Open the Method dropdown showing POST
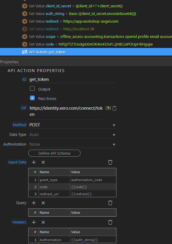The image size is (172, 244). pyautogui.click(x=72, y=125)
